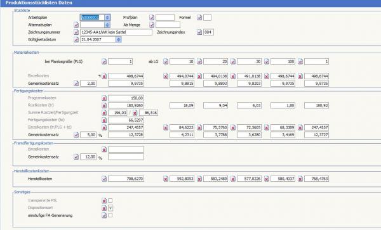Click the edit icon before ab LG value 20
Image resolution: width=381 pixels, height=230 pixels.
pyautogui.click(x=199, y=61)
